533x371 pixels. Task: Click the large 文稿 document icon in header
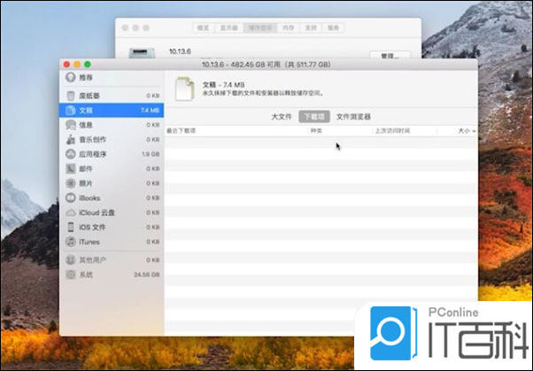pos(184,89)
